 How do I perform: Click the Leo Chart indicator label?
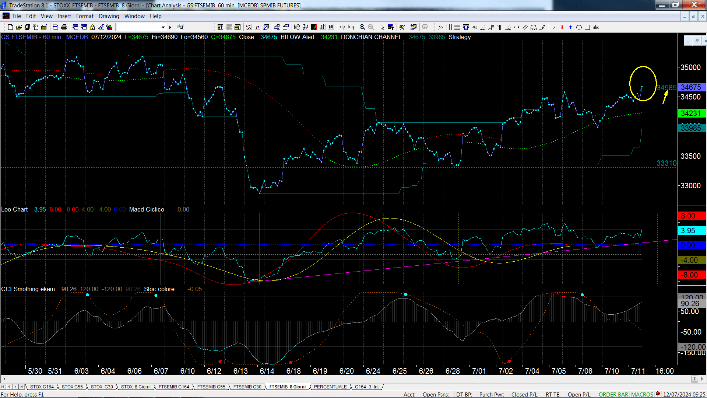tap(14, 209)
